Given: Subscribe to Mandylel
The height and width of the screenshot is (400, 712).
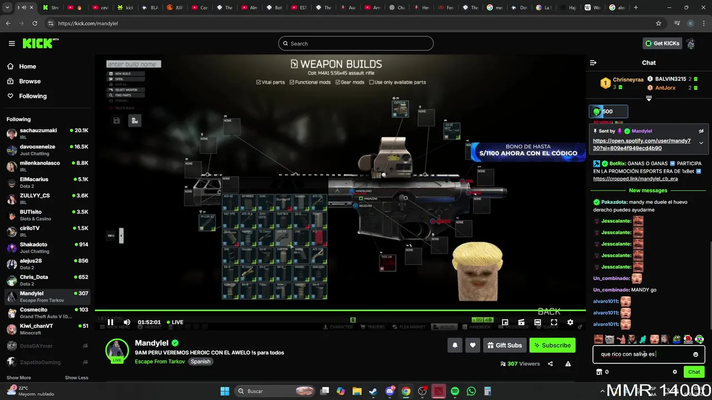Looking at the screenshot, I should (x=552, y=346).
